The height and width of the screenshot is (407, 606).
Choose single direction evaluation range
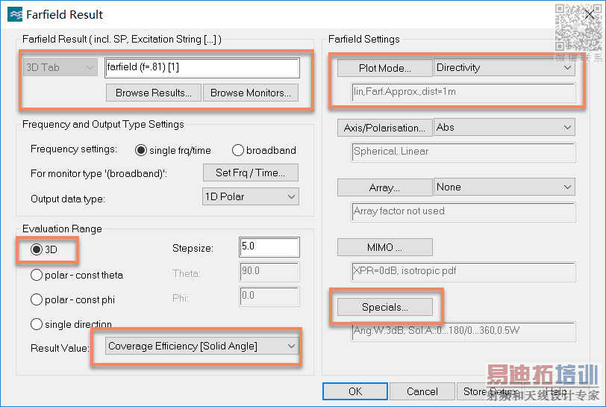pyautogui.click(x=71, y=324)
